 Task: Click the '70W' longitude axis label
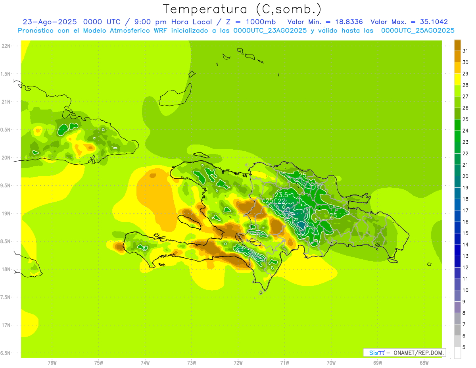(x=331, y=362)
